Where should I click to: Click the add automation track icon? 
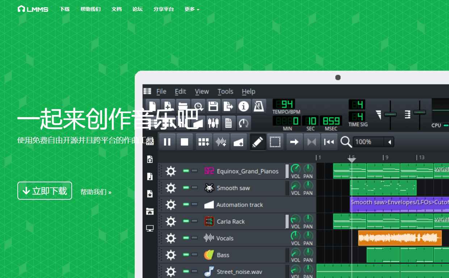239,142
